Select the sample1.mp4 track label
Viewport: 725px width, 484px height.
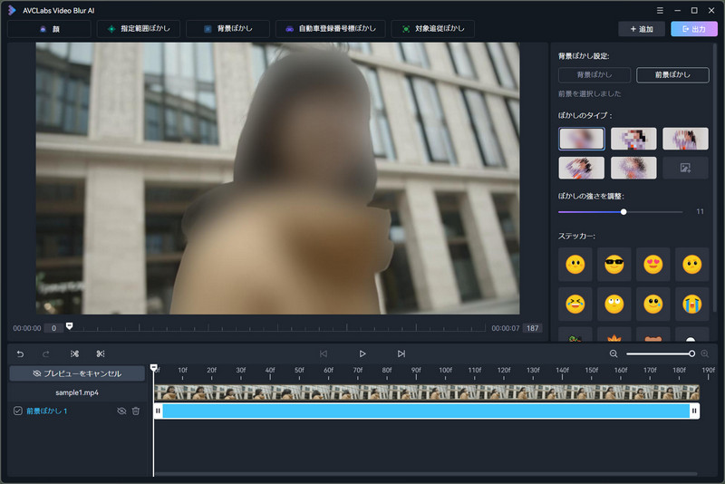[77, 392]
